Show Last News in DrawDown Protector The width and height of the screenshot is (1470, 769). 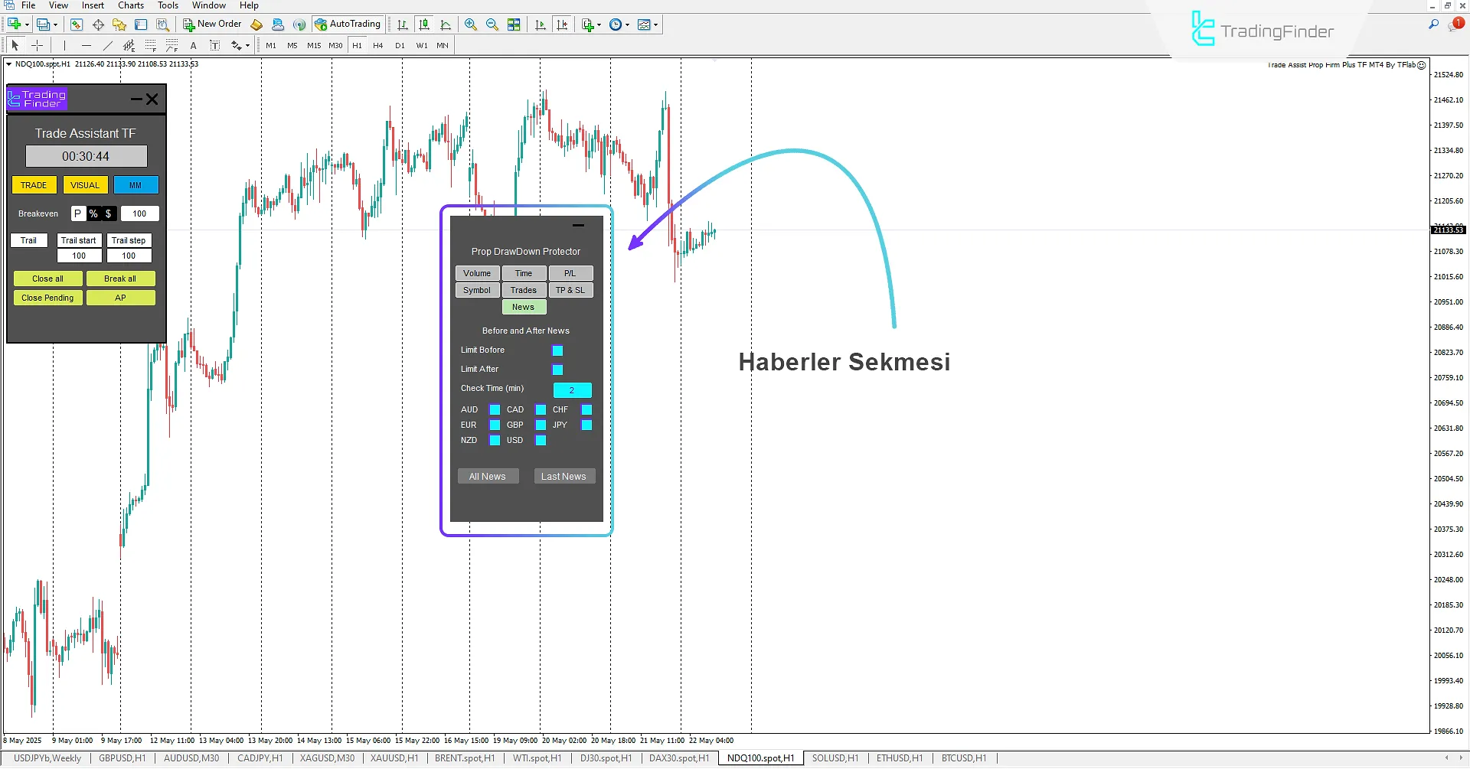click(564, 476)
